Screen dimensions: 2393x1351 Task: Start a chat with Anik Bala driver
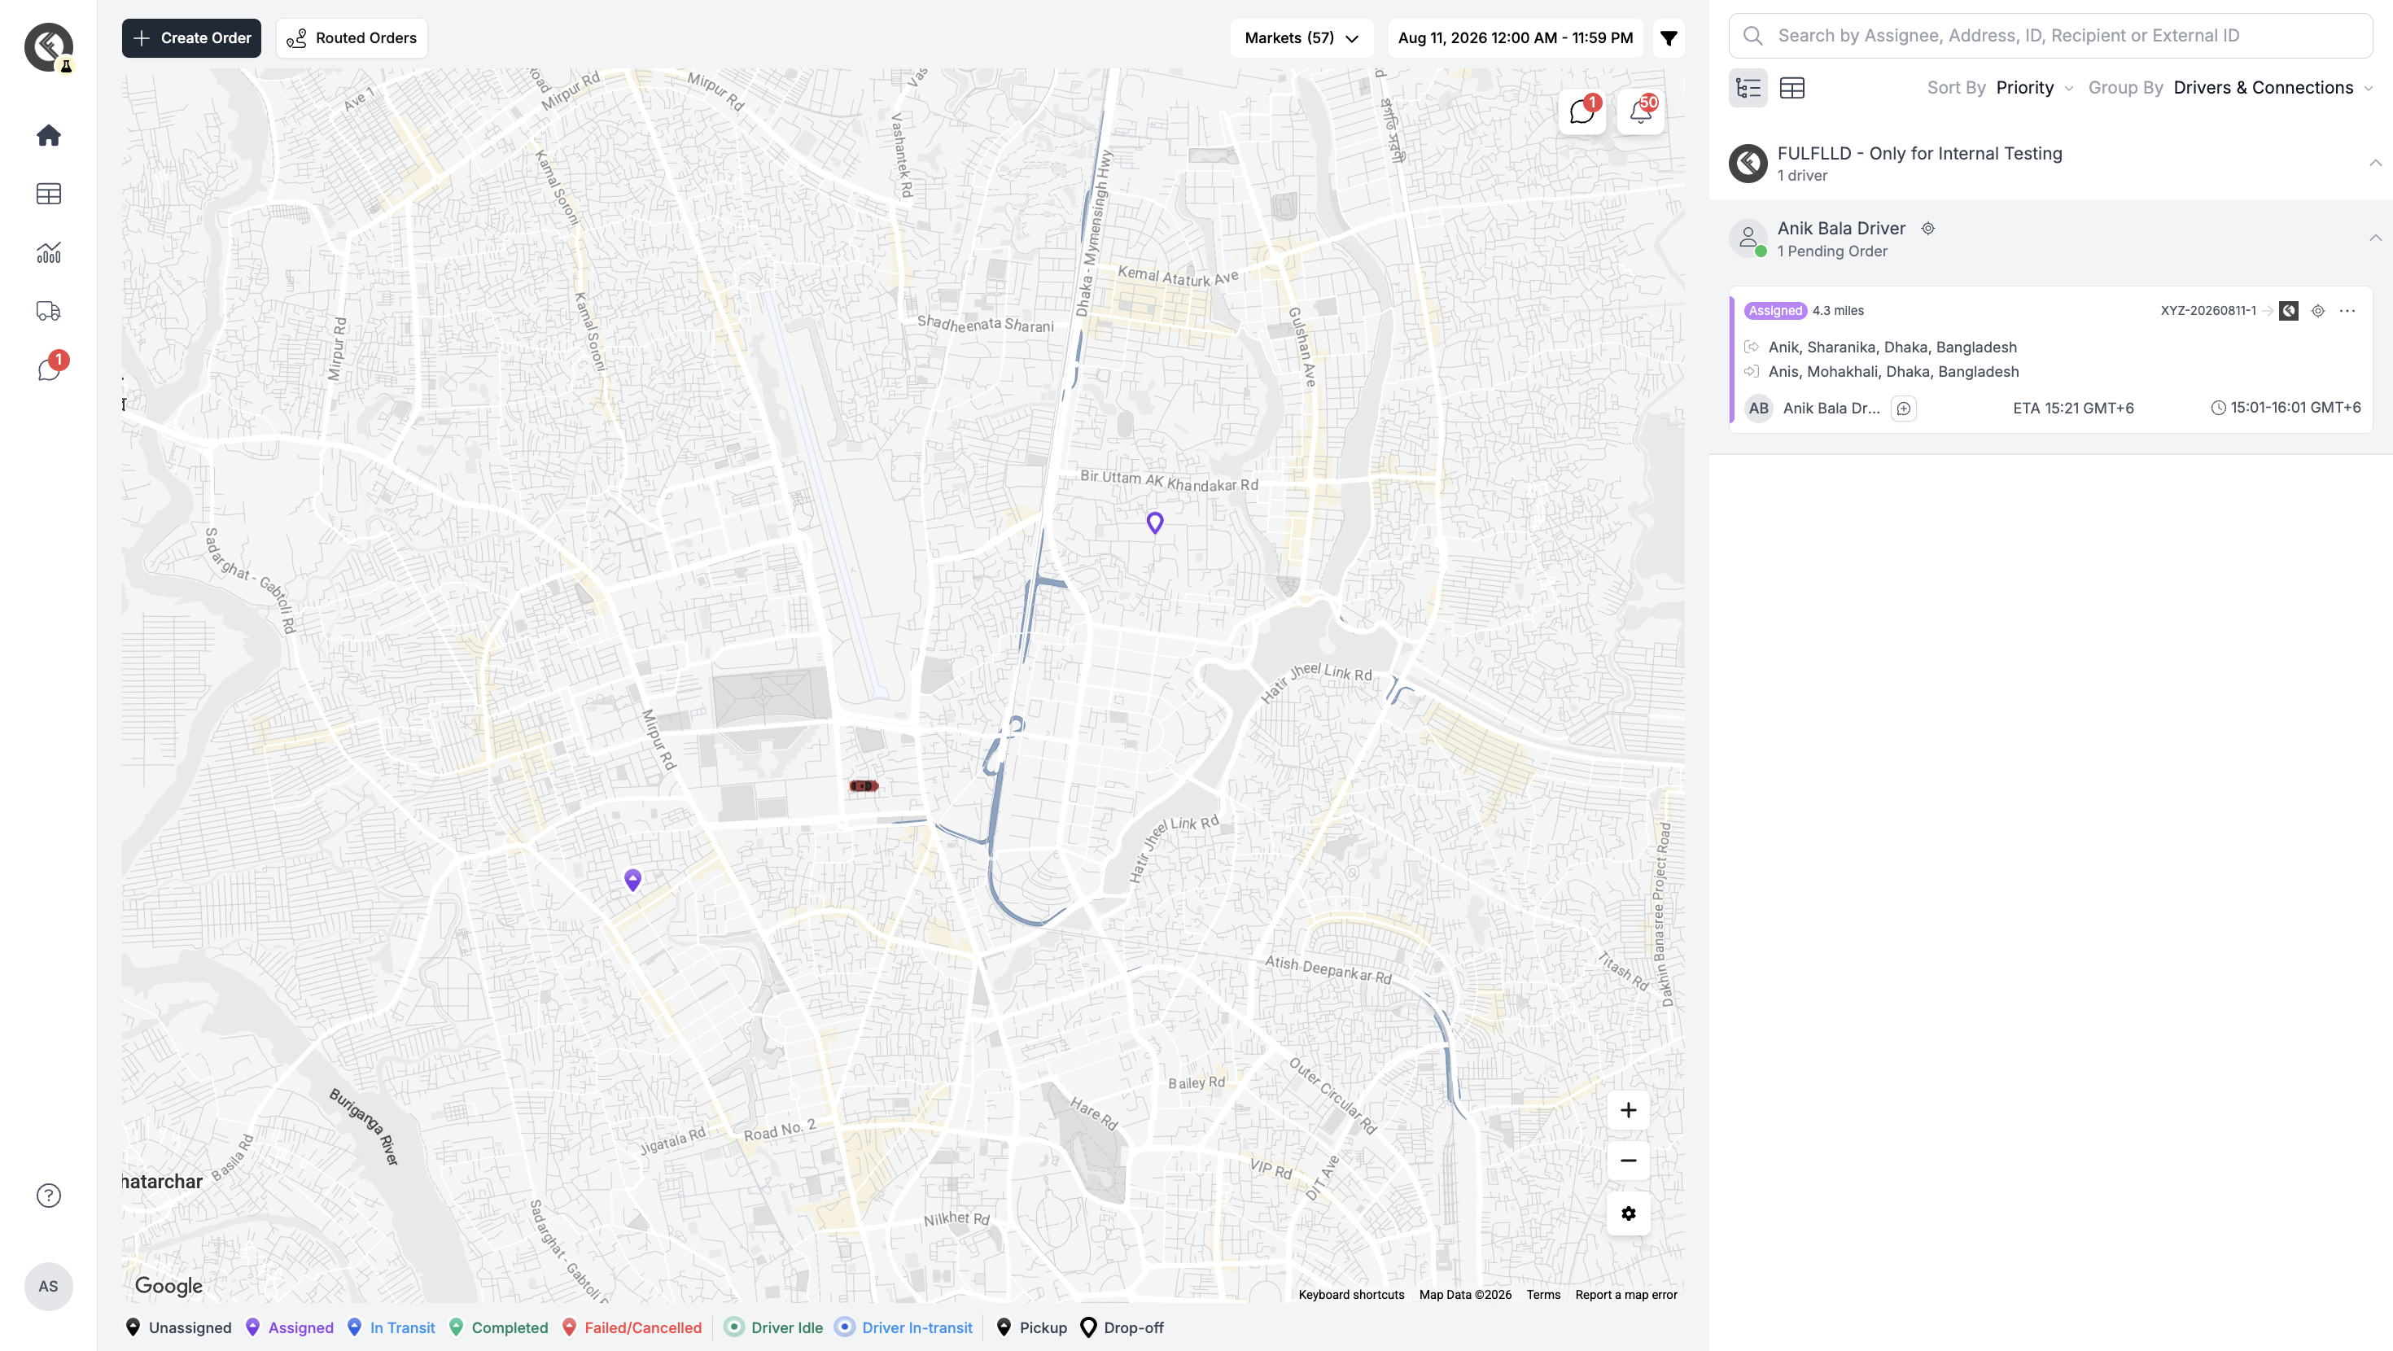[x=1904, y=409]
